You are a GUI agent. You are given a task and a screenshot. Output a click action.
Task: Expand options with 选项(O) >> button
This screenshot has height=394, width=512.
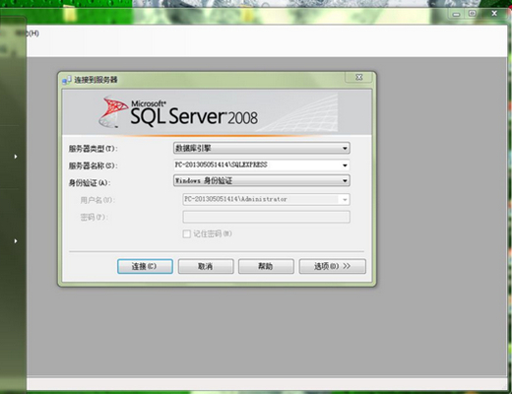click(x=332, y=266)
